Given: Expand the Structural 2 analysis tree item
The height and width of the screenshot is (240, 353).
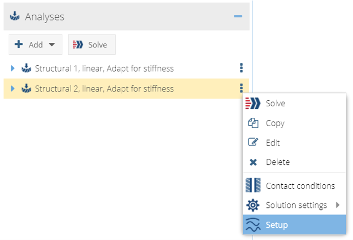Looking at the screenshot, I should (x=13, y=89).
